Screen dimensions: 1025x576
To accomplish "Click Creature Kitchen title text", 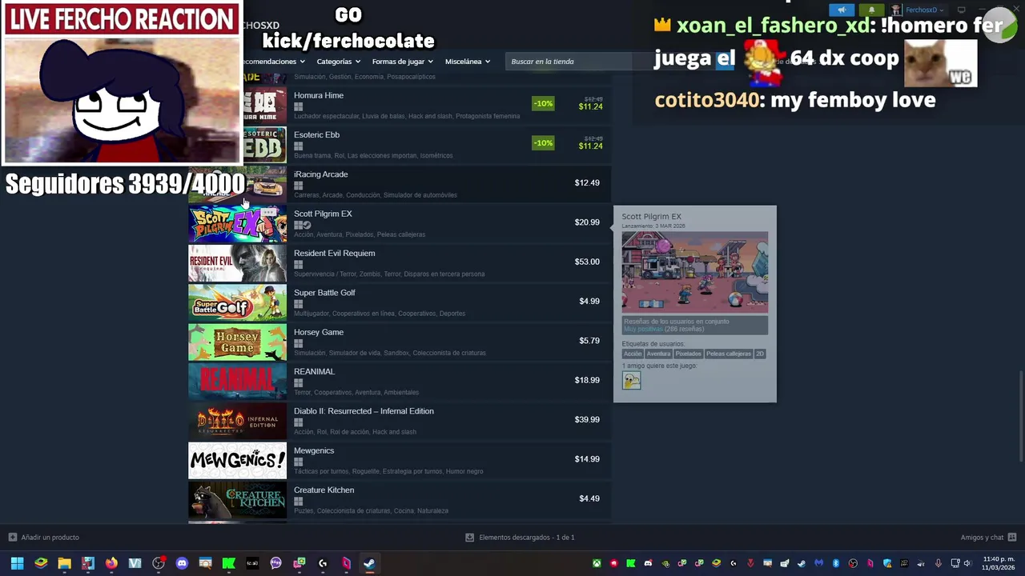I will coord(324,490).
